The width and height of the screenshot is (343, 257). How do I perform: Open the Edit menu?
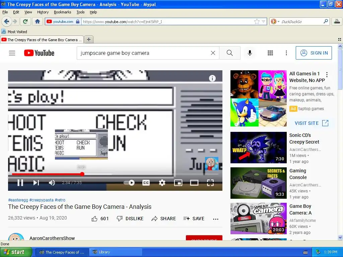coord(16,12)
